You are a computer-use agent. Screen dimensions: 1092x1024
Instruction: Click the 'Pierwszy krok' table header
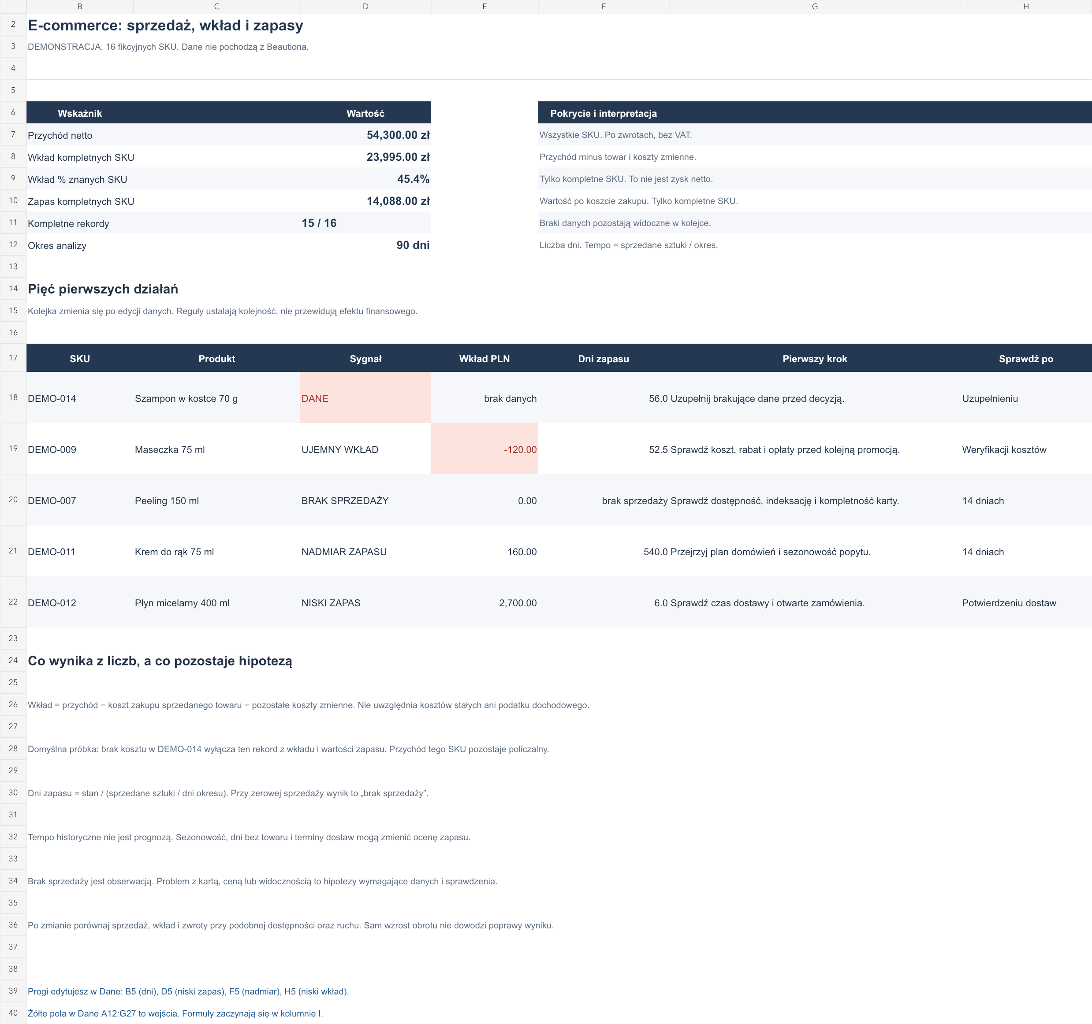coord(815,358)
